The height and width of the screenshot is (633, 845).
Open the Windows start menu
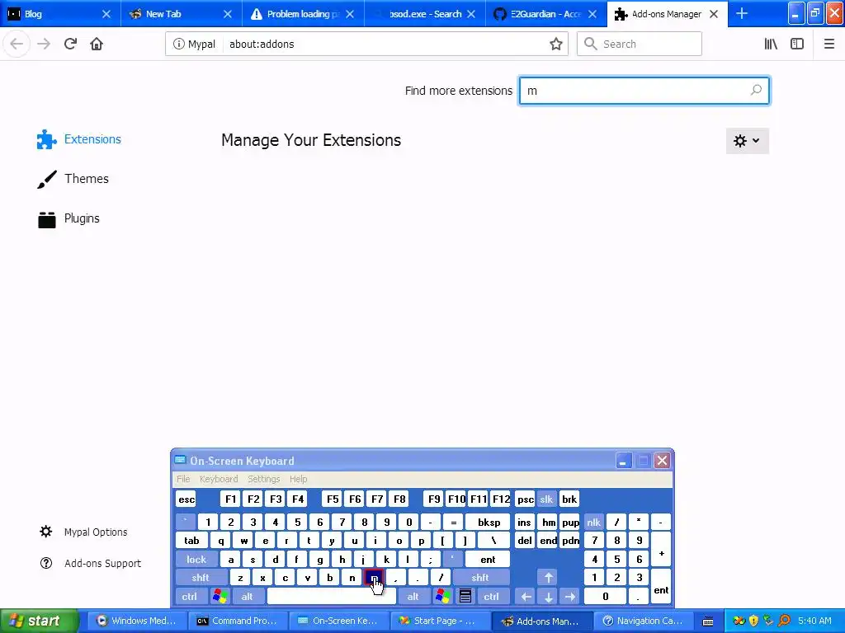pyautogui.click(x=39, y=621)
